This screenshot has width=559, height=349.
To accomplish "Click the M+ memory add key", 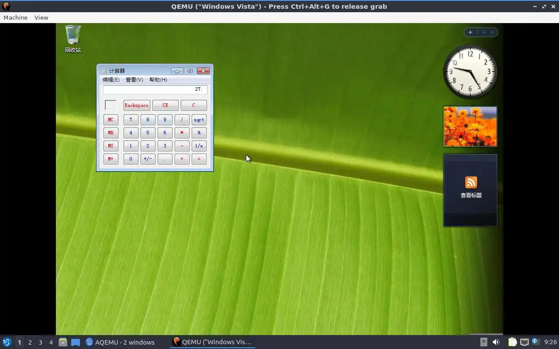I will click(111, 159).
